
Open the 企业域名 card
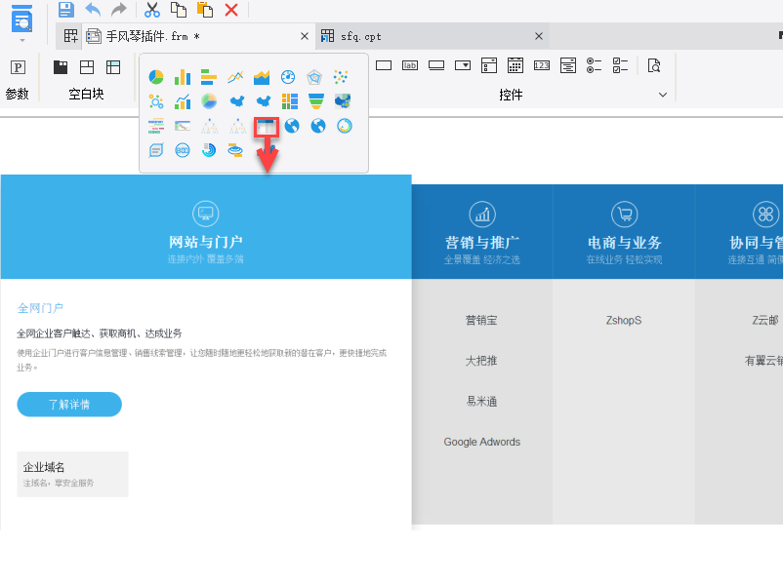[72, 474]
